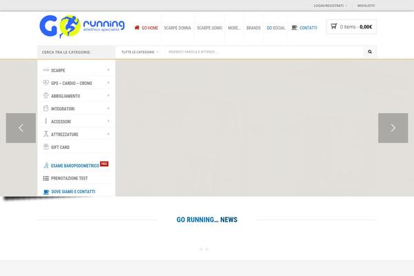The width and height of the screenshot is (414, 276).
Task: Click the shoe icon beside Scarpe
Action: [x=46, y=70]
